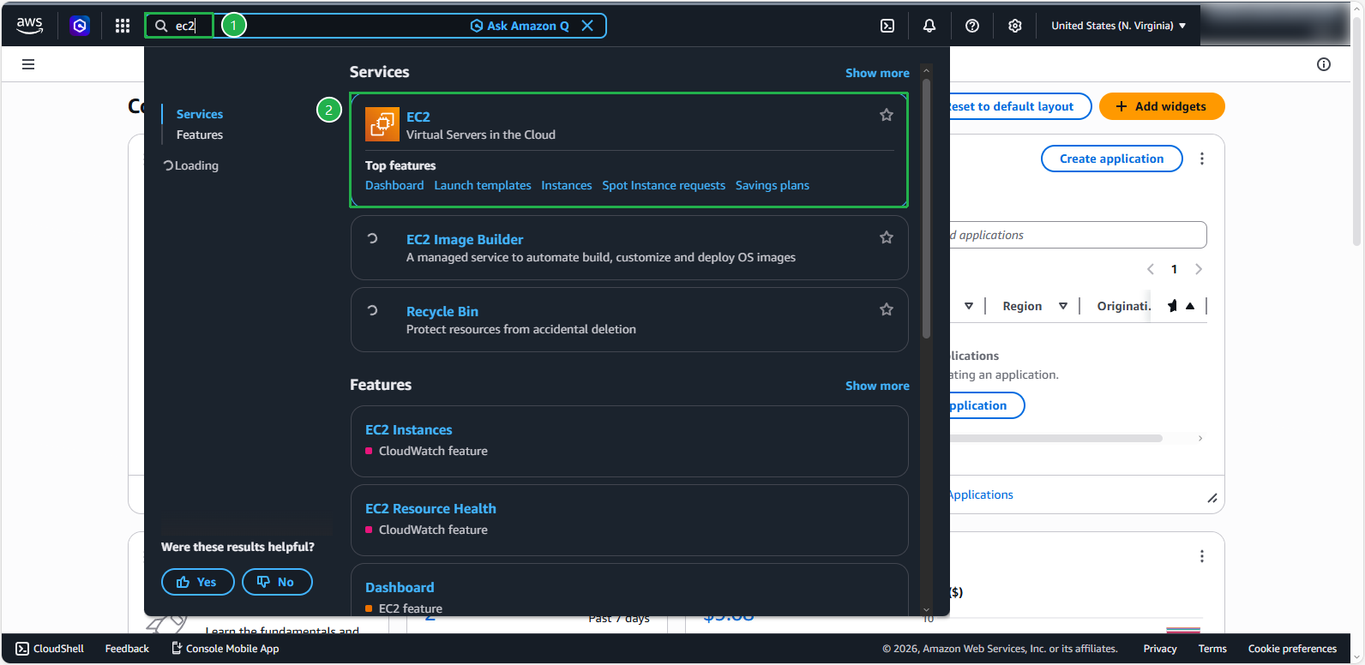Image resolution: width=1365 pixels, height=665 pixels.
Task: Click Yes for helpful results
Action: click(x=197, y=582)
